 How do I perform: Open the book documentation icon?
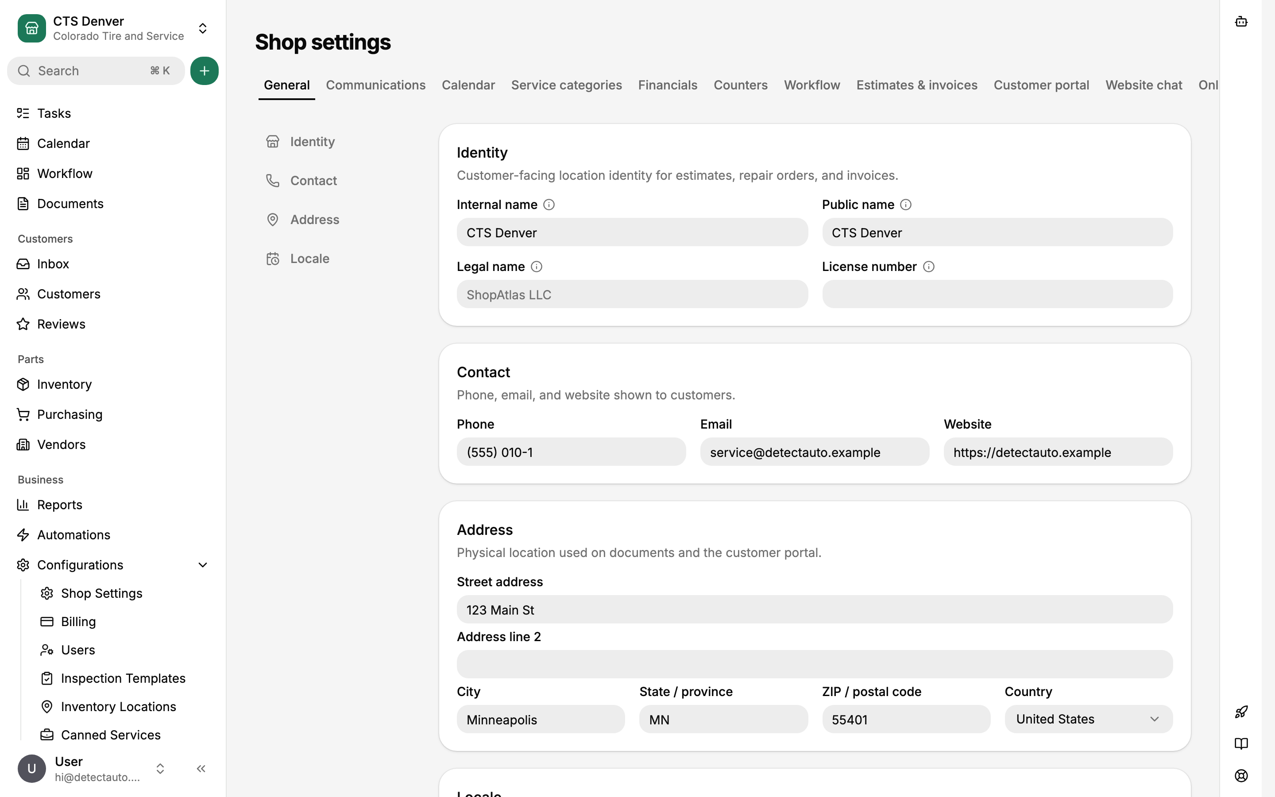pos(1241,744)
